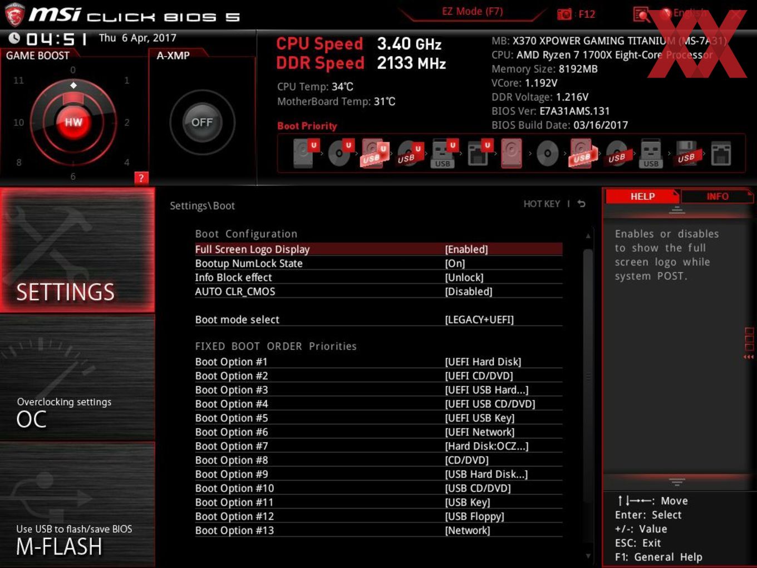The height and width of the screenshot is (568, 757).
Task: Click the HOT KEY button
Action: point(542,204)
